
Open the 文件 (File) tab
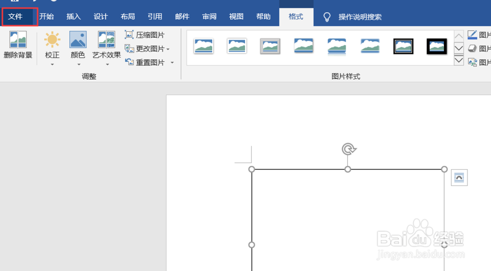click(x=15, y=17)
